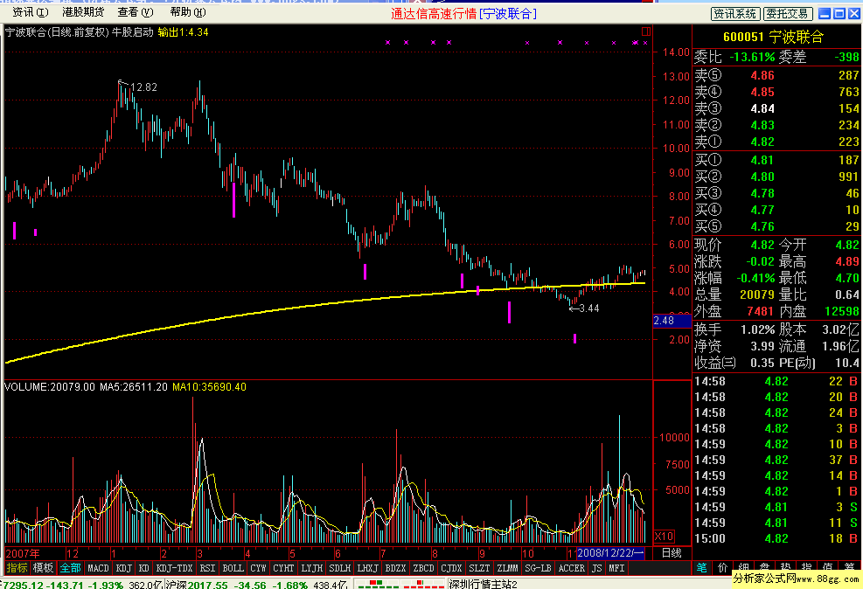This screenshot has height=589, width=863.
Task: Click the X10 volume scale marker
Action: point(664,537)
